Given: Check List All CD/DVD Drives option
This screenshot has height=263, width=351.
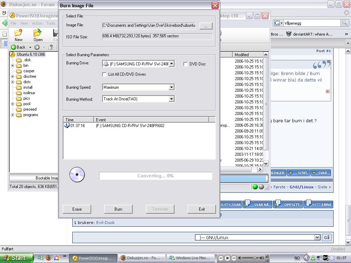Looking at the screenshot, I should [x=105, y=74].
